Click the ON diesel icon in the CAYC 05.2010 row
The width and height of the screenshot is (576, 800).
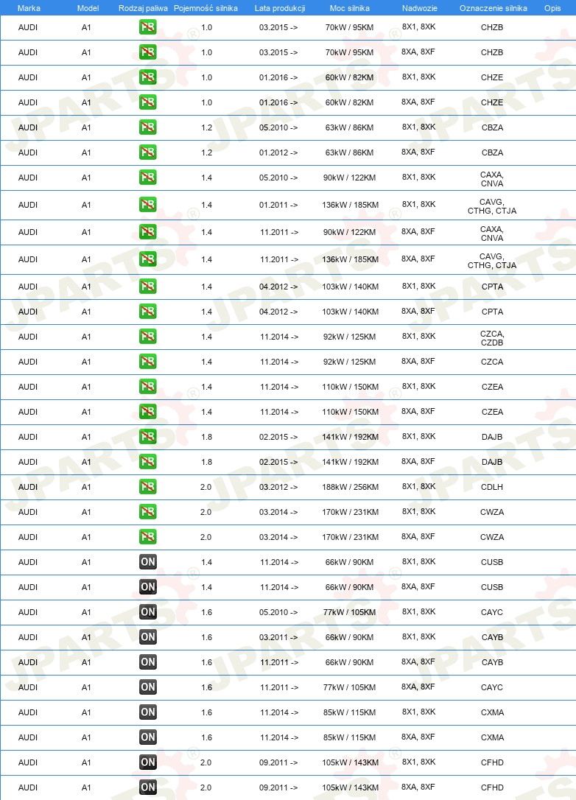148,611
